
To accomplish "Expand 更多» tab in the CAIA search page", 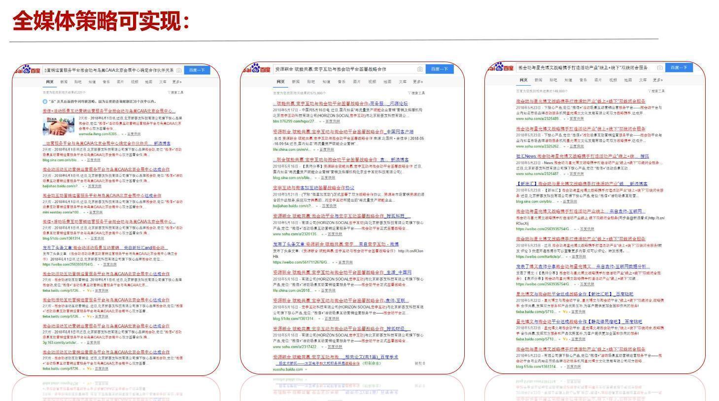I will point(177,82).
